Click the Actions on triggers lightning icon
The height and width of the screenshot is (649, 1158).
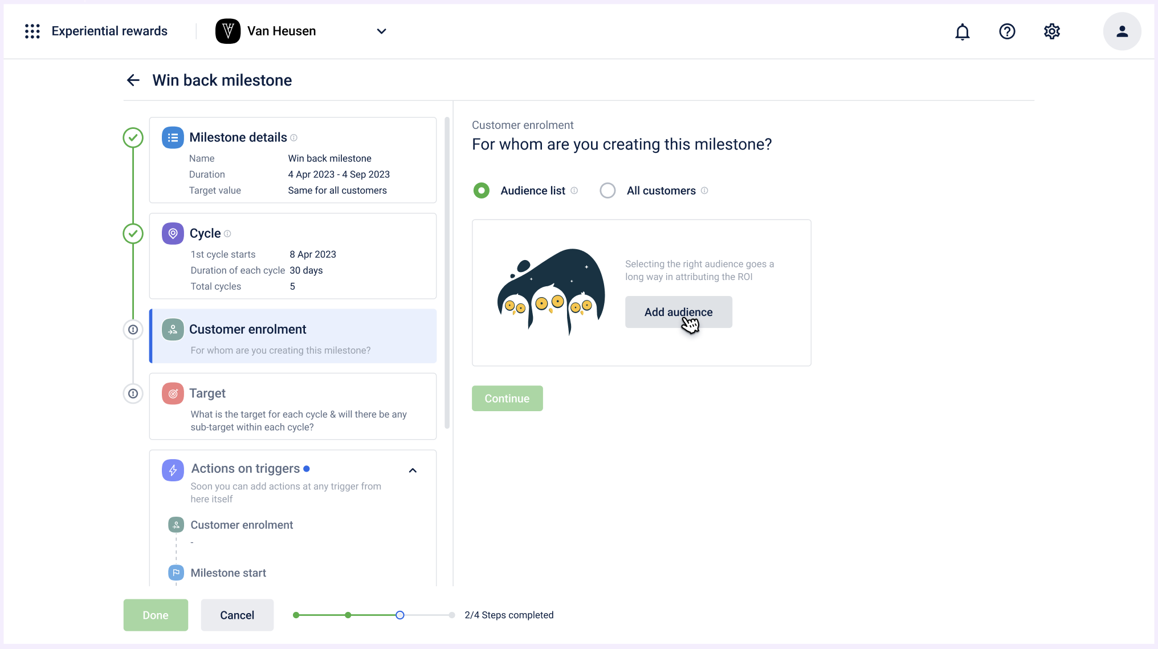pos(173,470)
